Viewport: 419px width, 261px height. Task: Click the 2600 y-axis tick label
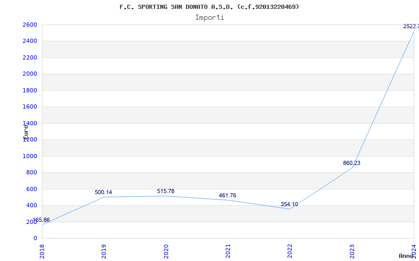pyautogui.click(x=30, y=25)
